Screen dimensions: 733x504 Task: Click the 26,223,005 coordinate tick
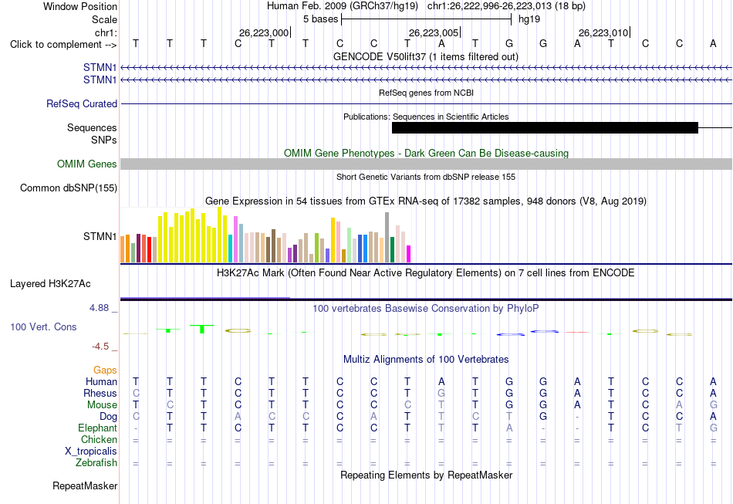click(434, 32)
